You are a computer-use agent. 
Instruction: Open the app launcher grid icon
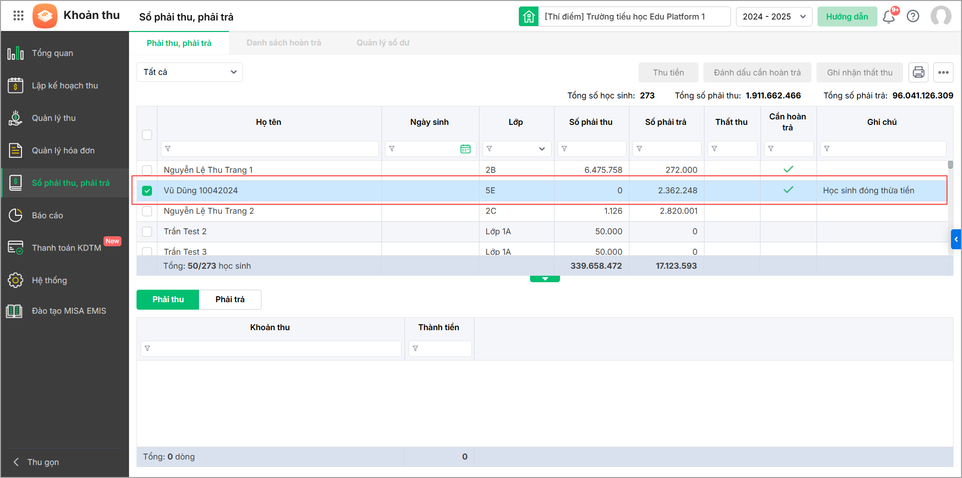pos(18,15)
